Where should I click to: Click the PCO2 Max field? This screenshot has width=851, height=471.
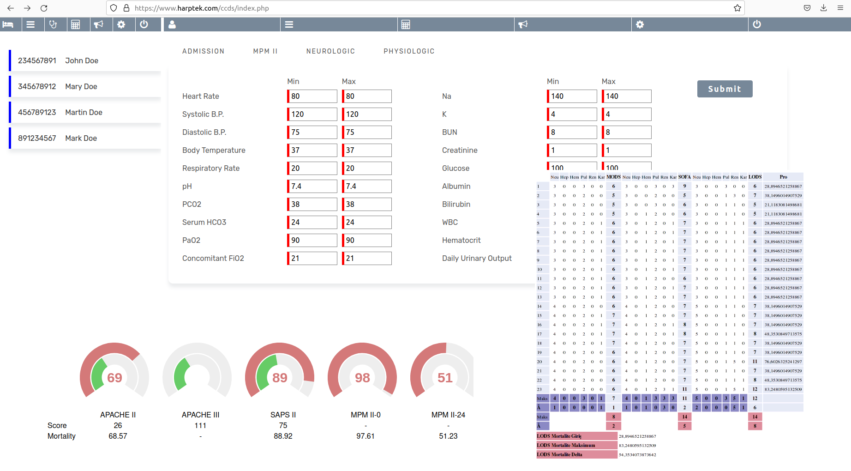pyautogui.click(x=367, y=204)
